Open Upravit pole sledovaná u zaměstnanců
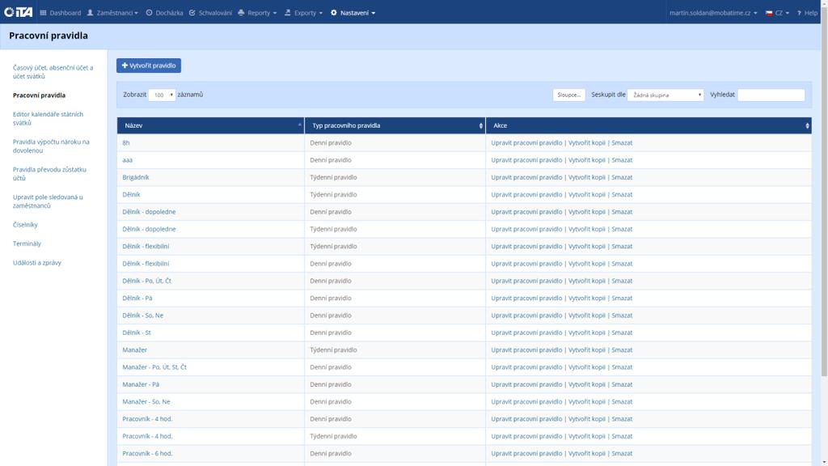 tap(48, 201)
